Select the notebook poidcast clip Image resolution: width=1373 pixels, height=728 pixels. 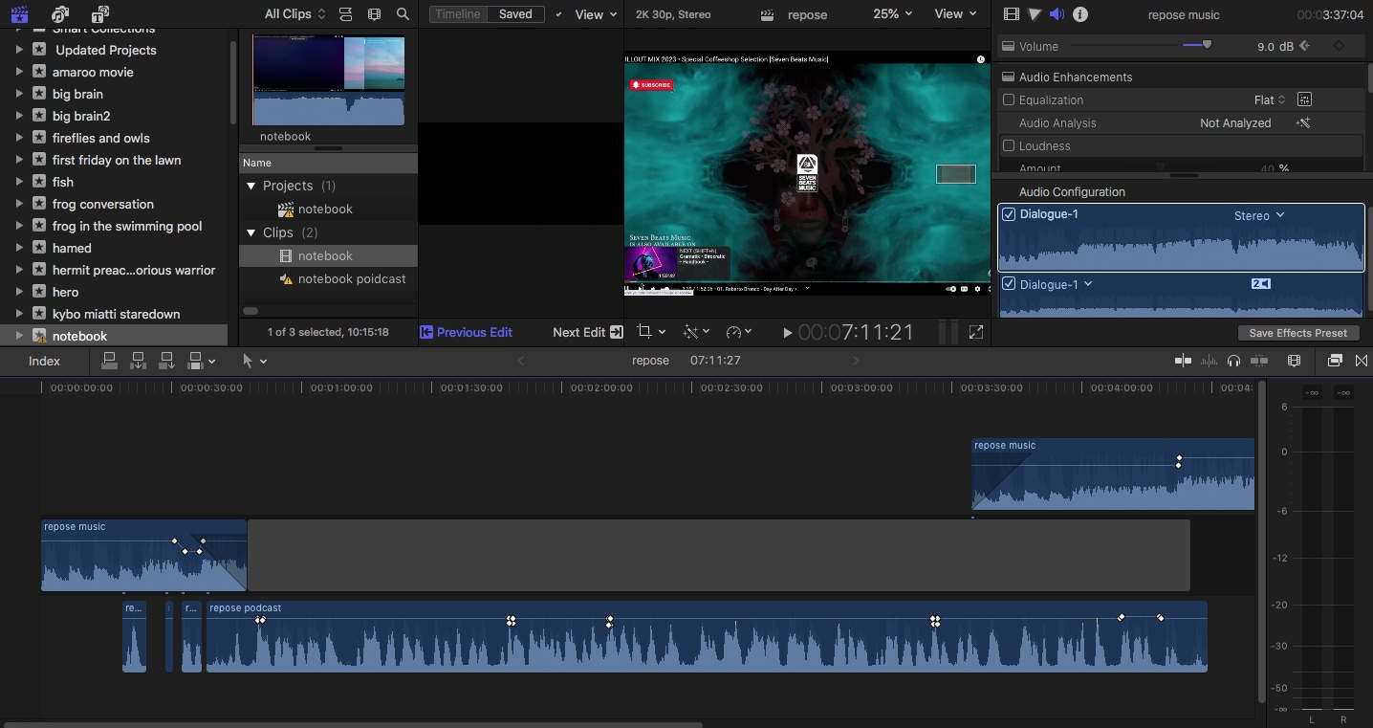352,278
